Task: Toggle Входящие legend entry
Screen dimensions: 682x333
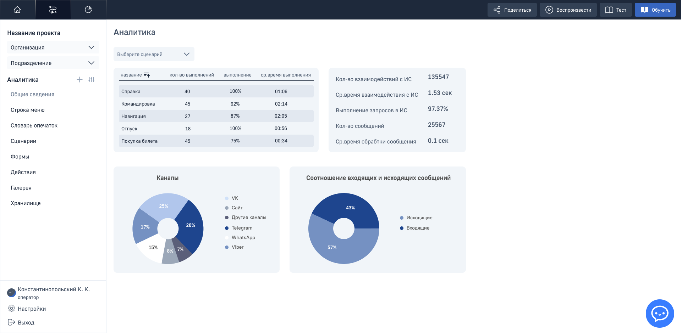Action: tap(414, 228)
